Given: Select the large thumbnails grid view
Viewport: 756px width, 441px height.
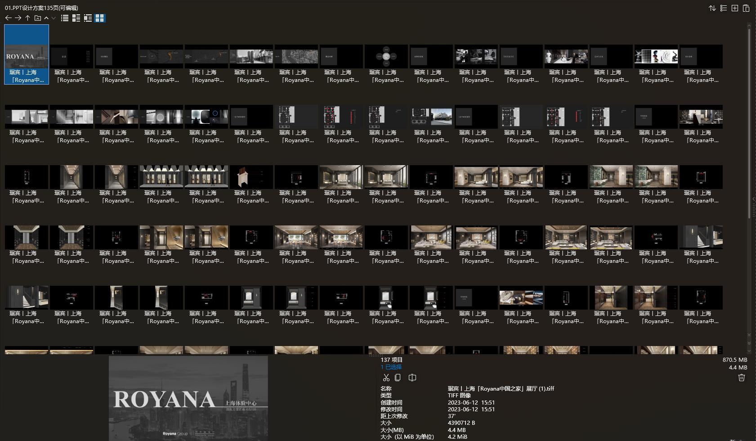Looking at the screenshot, I should tap(99, 18).
